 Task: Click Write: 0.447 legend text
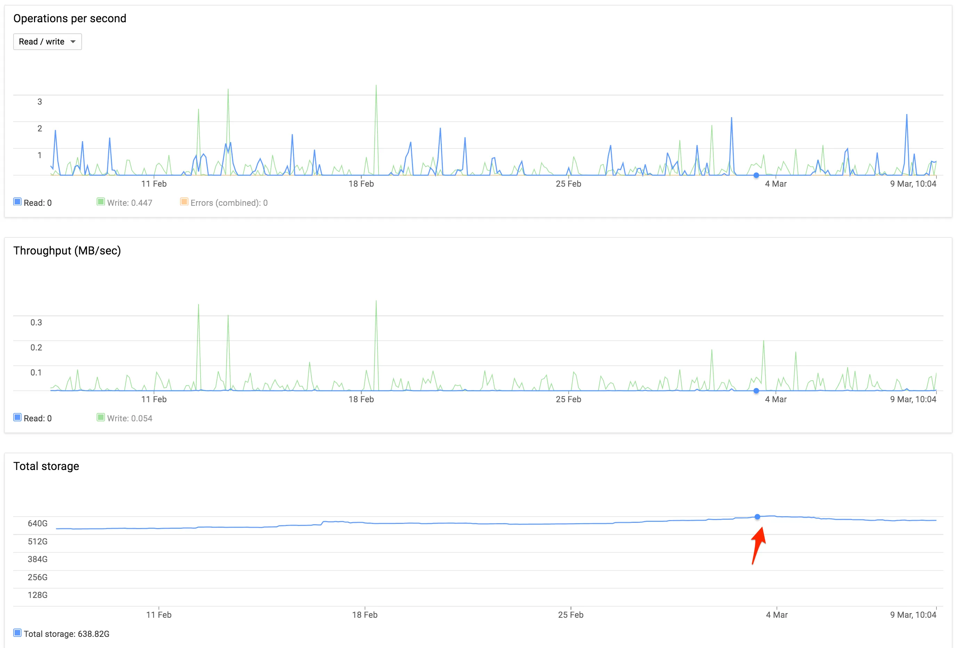click(129, 203)
